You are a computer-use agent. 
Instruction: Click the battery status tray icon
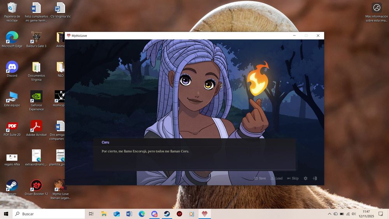click(x=342, y=214)
